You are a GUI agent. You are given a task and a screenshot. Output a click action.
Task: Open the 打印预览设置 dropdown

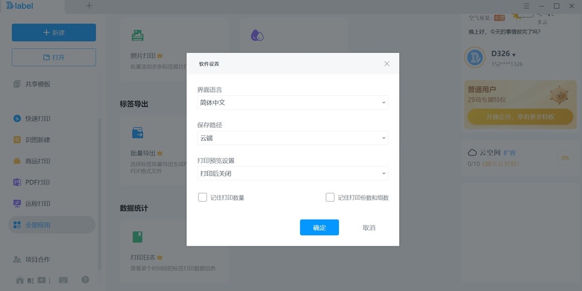[292, 173]
